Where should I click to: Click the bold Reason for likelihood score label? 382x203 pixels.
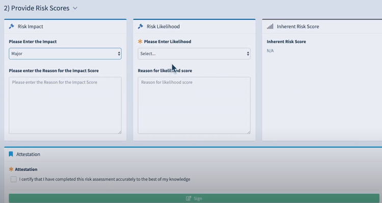tap(165, 71)
